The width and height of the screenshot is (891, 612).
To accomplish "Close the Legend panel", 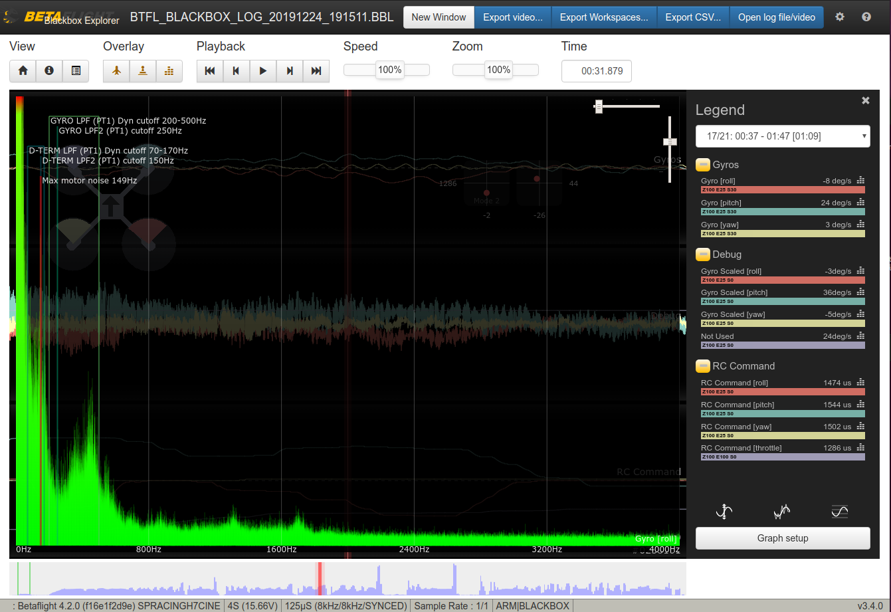I will pos(866,100).
